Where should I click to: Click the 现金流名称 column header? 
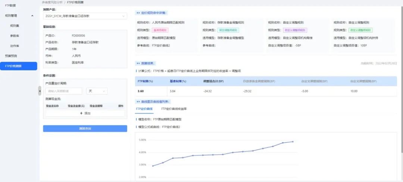pos(53,106)
